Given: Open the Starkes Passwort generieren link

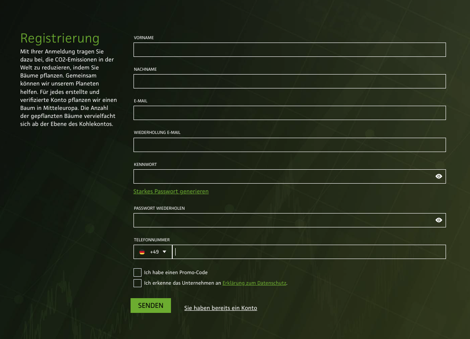Looking at the screenshot, I should 171,191.
